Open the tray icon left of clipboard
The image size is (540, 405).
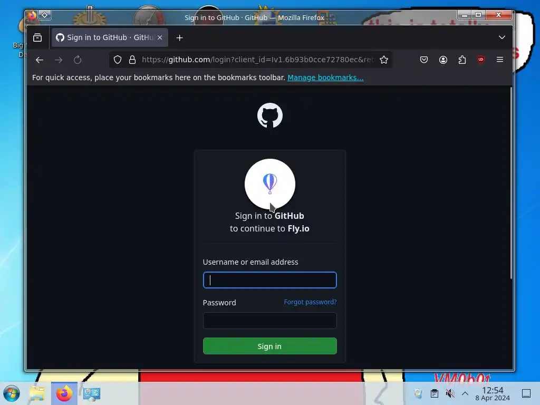tap(418, 393)
